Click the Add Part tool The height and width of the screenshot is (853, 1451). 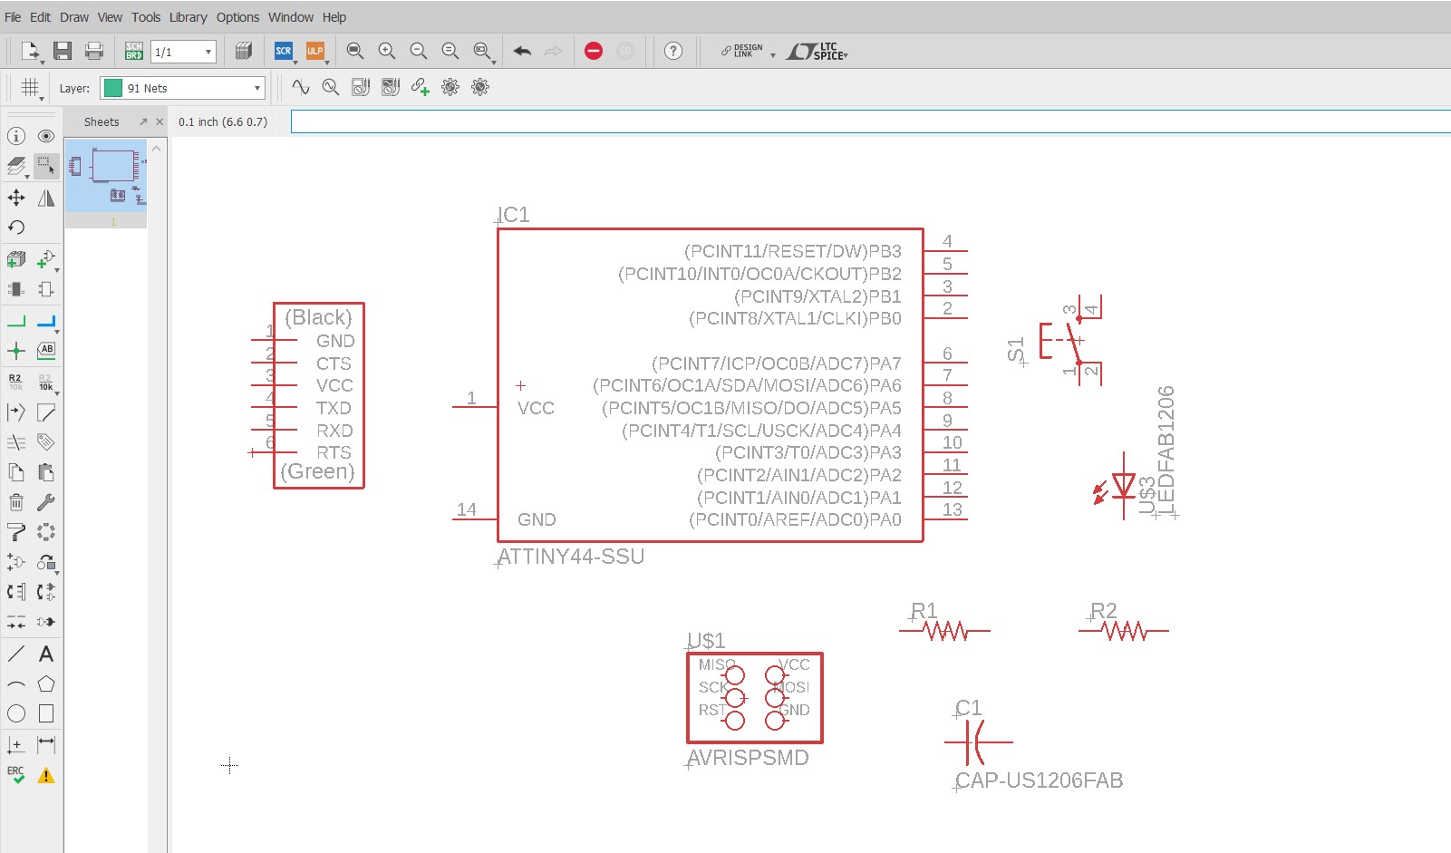[x=46, y=260]
